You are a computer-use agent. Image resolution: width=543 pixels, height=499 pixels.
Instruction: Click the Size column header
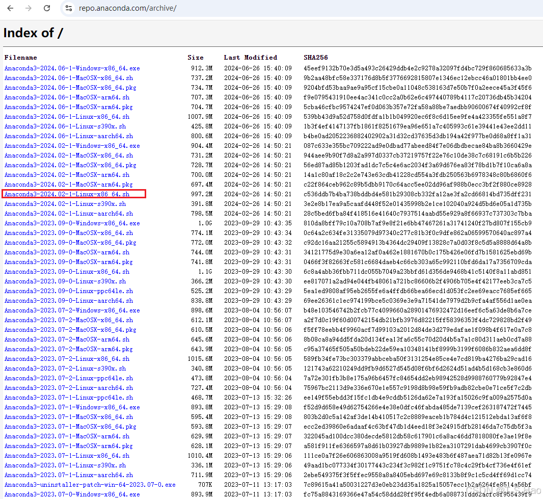coord(196,58)
